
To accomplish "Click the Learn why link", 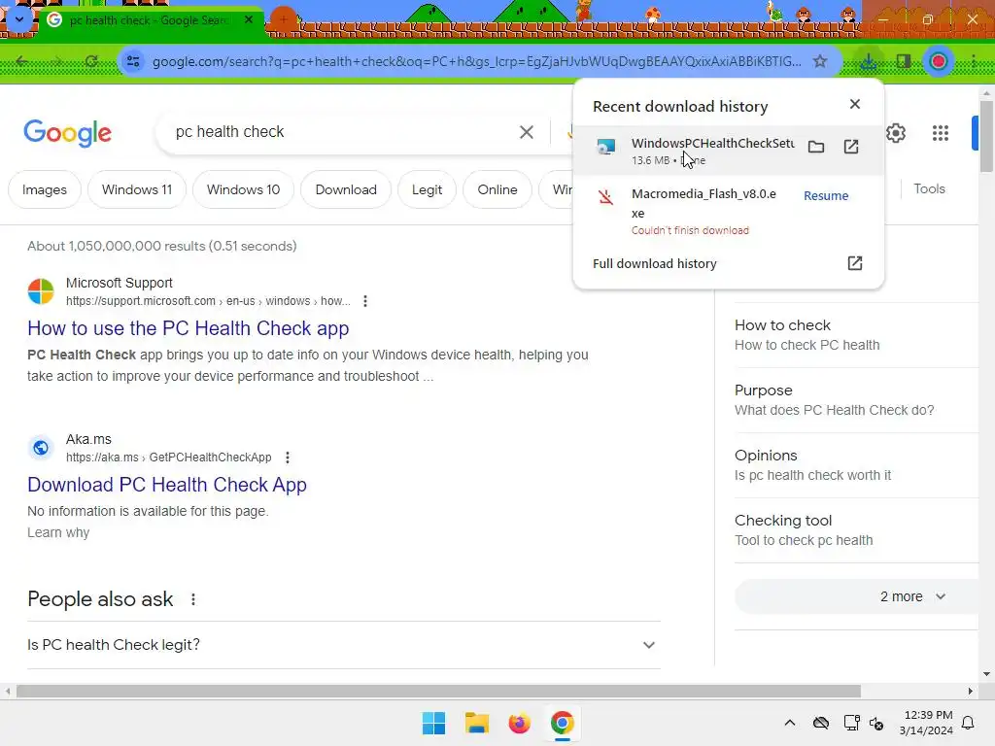I will pos(58,533).
